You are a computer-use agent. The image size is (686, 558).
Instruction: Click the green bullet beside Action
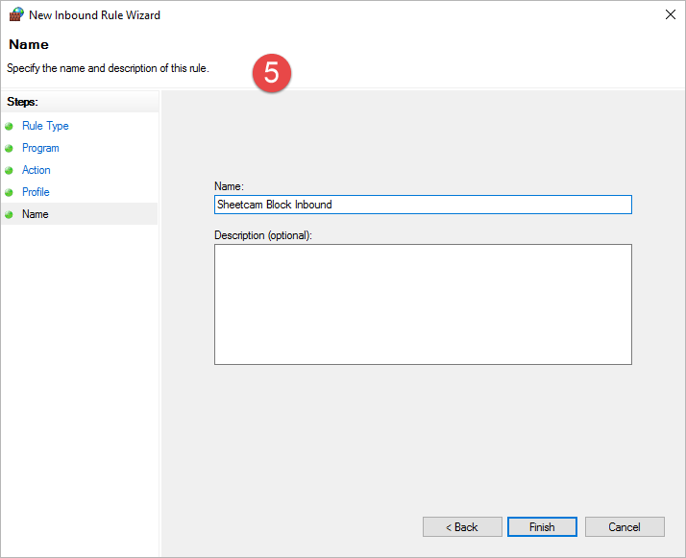click(x=10, y=170)
